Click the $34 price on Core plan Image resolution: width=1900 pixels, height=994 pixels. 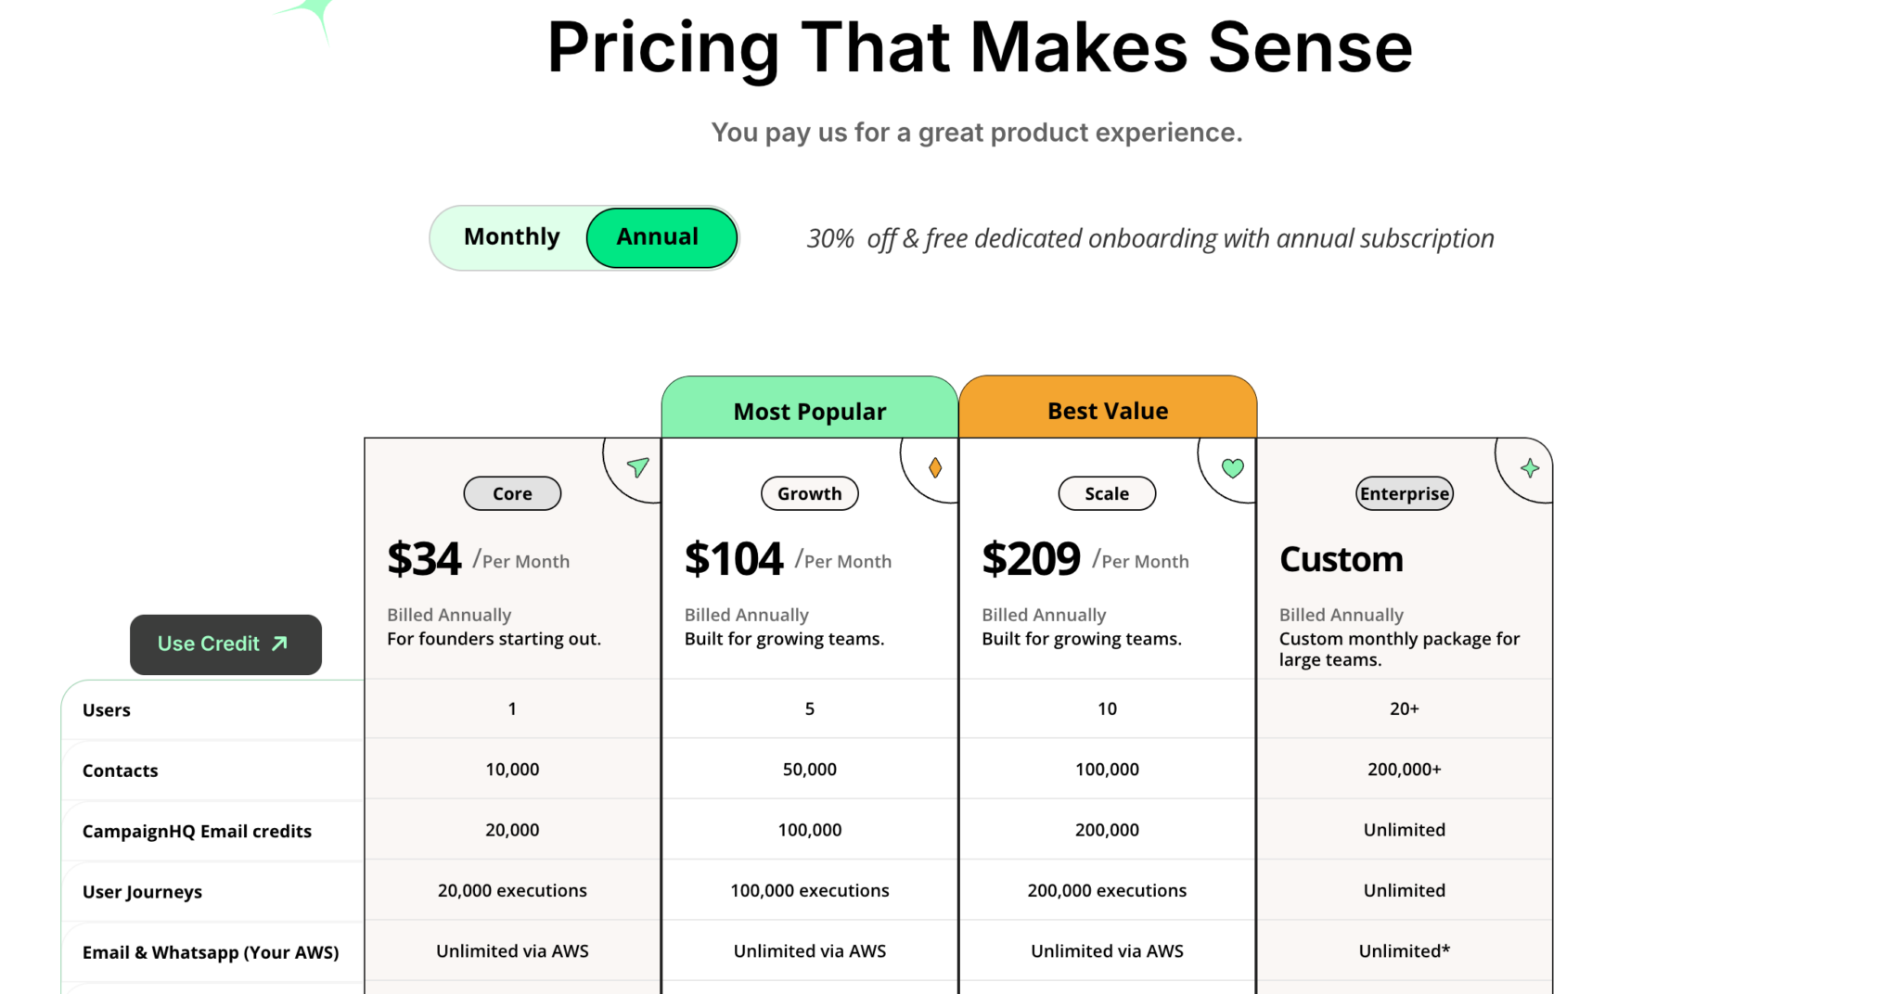pyautogui.click(x=425, y=557)
